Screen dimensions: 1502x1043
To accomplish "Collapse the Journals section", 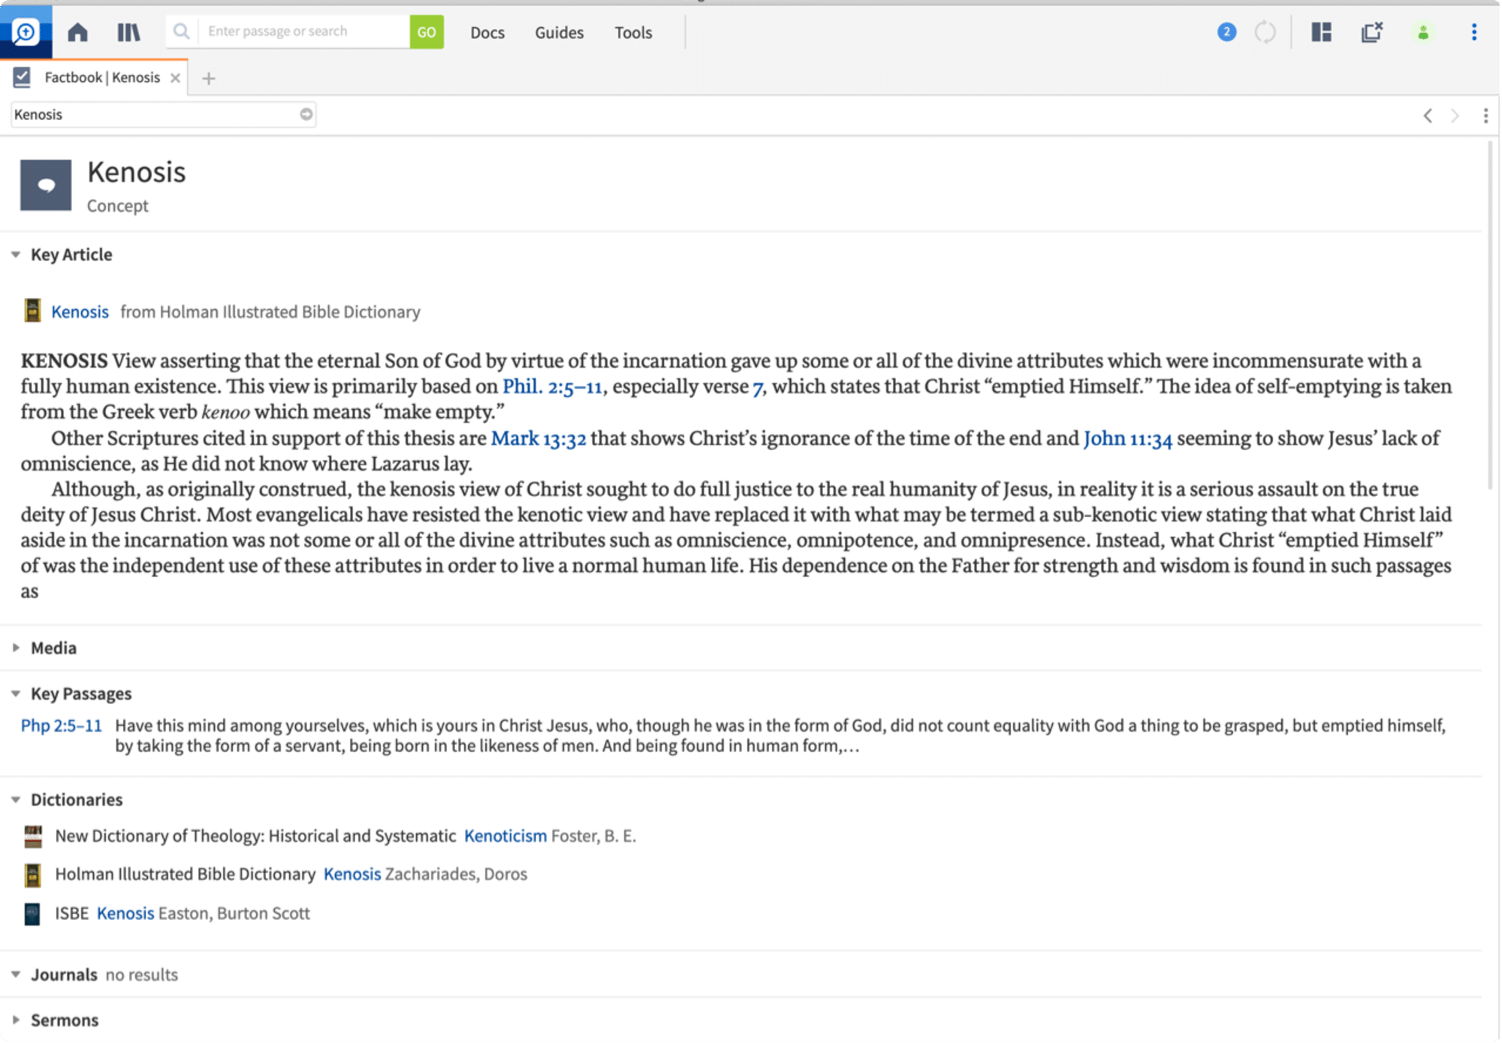I will coord(15,975).
